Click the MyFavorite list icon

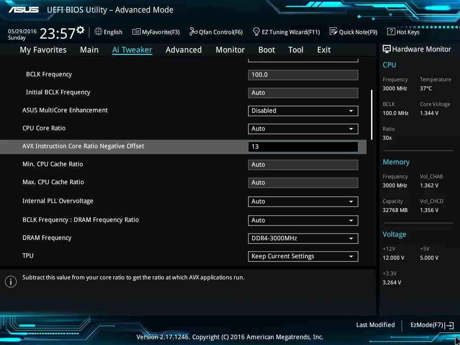pyautogui.click(x=136, y=32)
